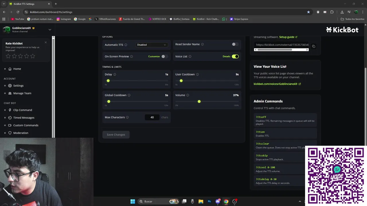Open File Explorer from the taskbar
The image size is (367, 206).
(x=201, y=201)
